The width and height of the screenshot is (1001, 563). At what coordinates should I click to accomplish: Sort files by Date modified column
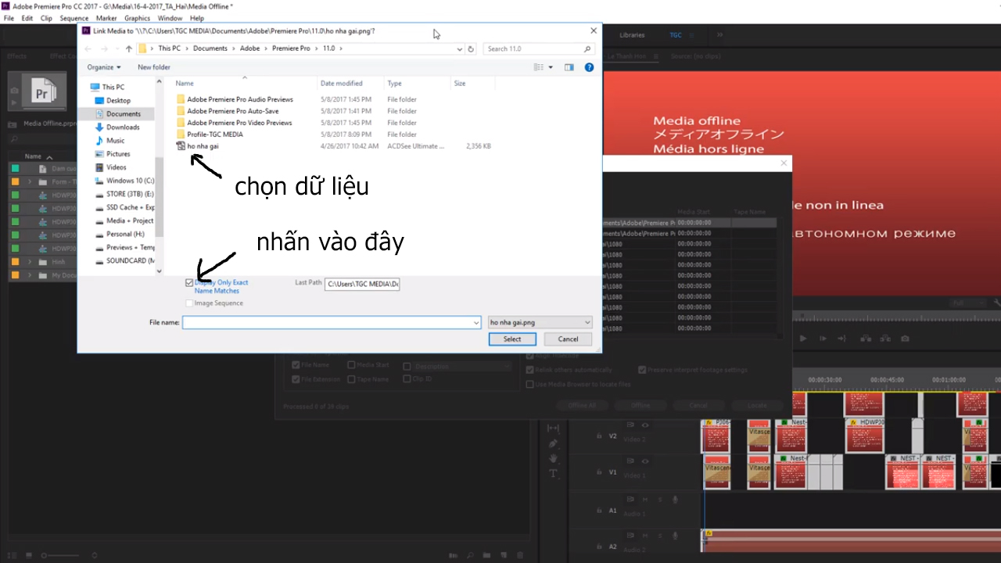(x=342, y=83)
